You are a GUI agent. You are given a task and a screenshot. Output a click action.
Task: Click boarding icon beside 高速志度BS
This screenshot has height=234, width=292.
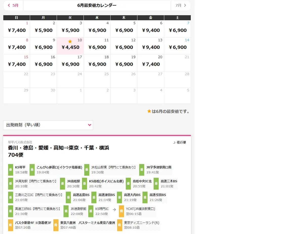[68, 197]
